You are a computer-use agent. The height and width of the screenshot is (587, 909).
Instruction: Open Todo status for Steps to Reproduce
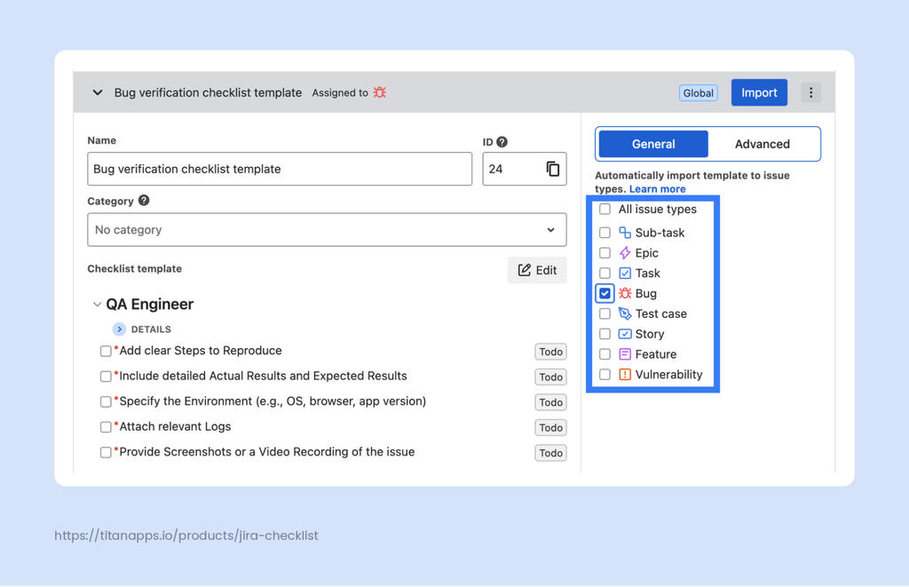[x=550, y=352]
